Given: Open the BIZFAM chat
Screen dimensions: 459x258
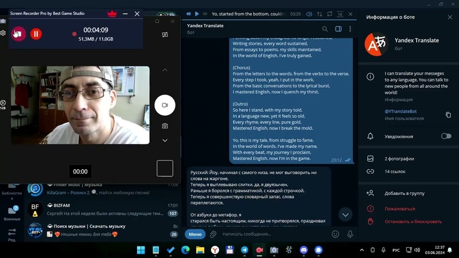Looking at the screenshot, I should pyautogui.click(x=103, y=209).
